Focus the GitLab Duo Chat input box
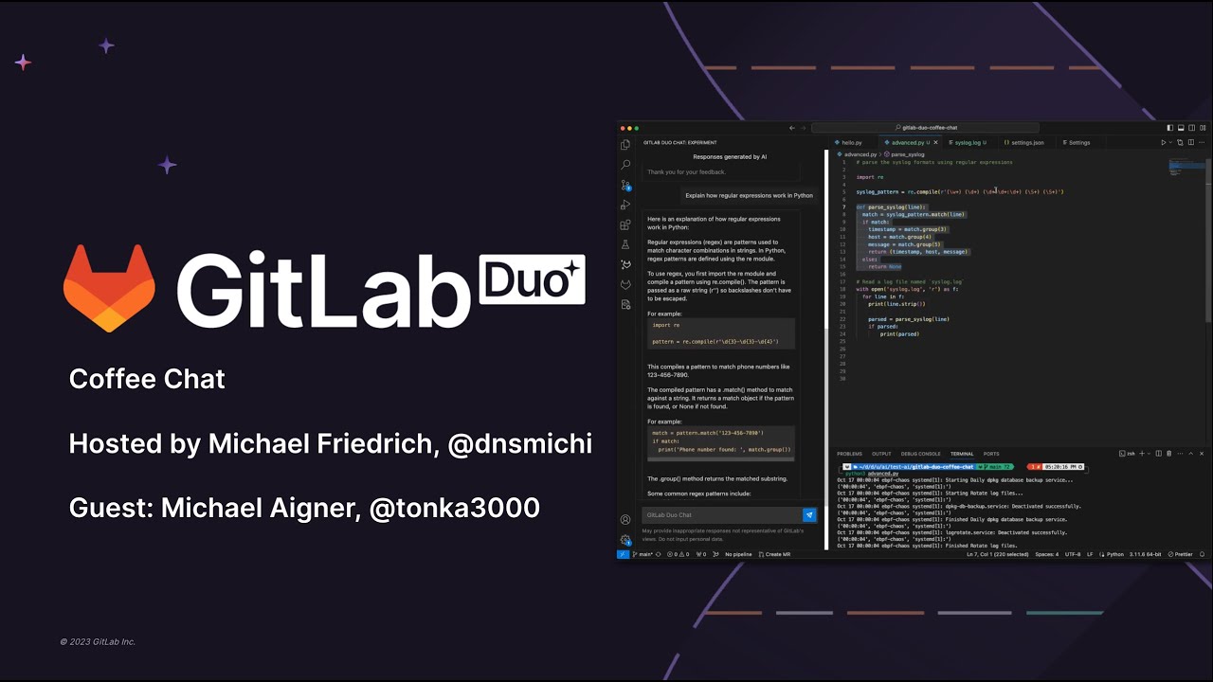 tap(722, 515)
